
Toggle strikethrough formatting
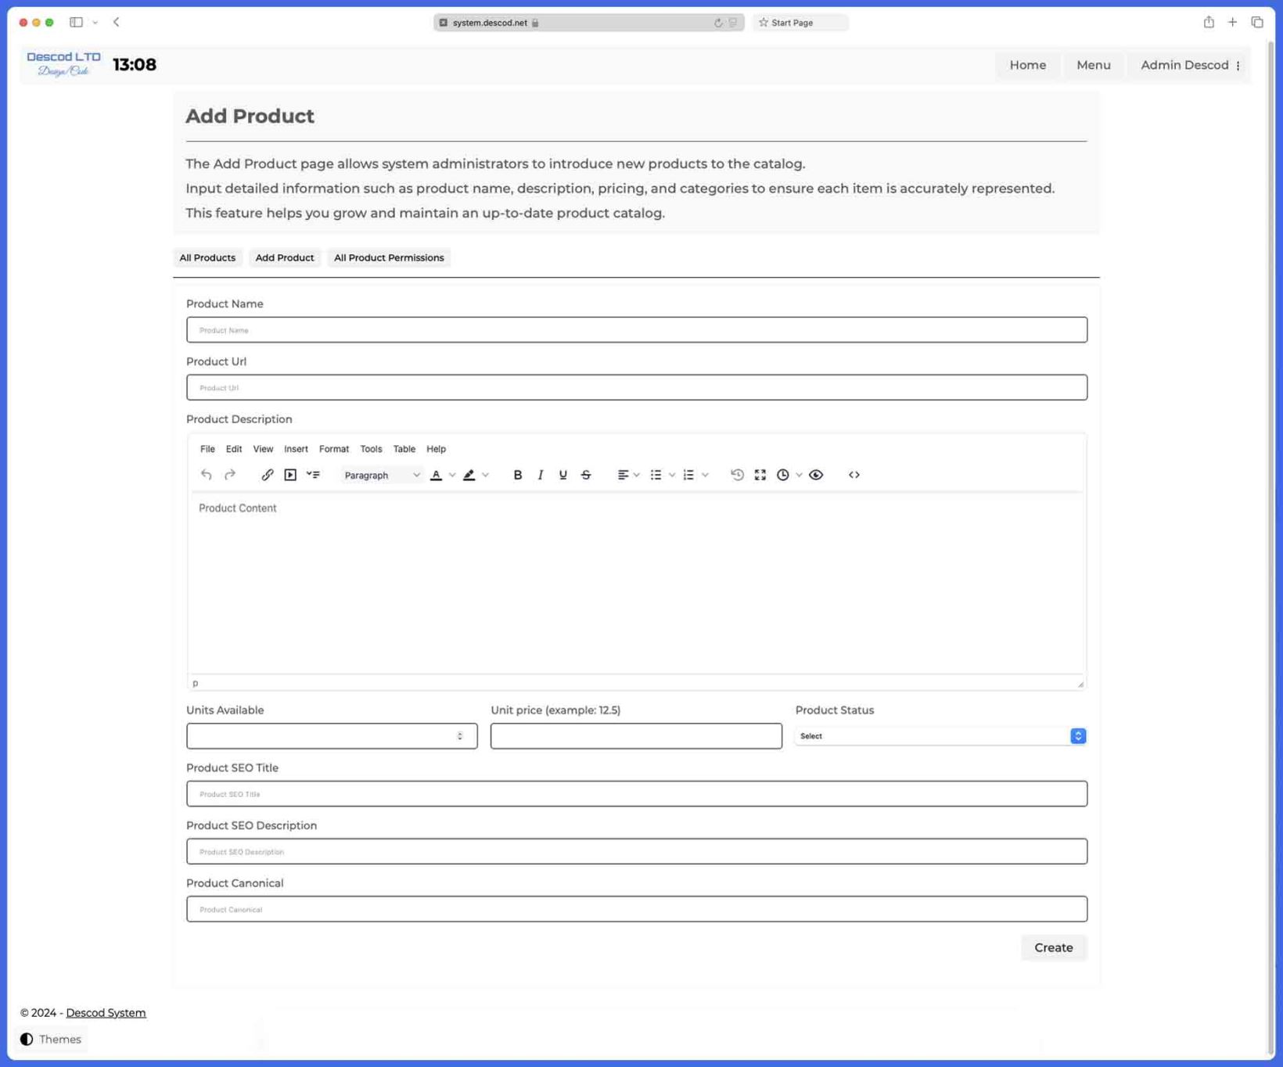pyautogui.click(x=586, y=475)
